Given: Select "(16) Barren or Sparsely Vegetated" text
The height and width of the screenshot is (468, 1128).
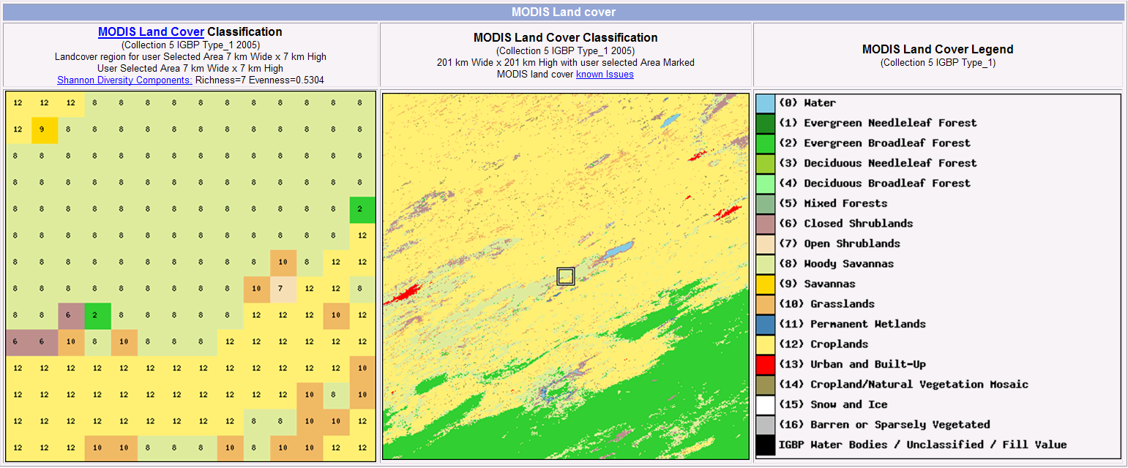Looking at the screenshot, I should (x=884, y=425).
